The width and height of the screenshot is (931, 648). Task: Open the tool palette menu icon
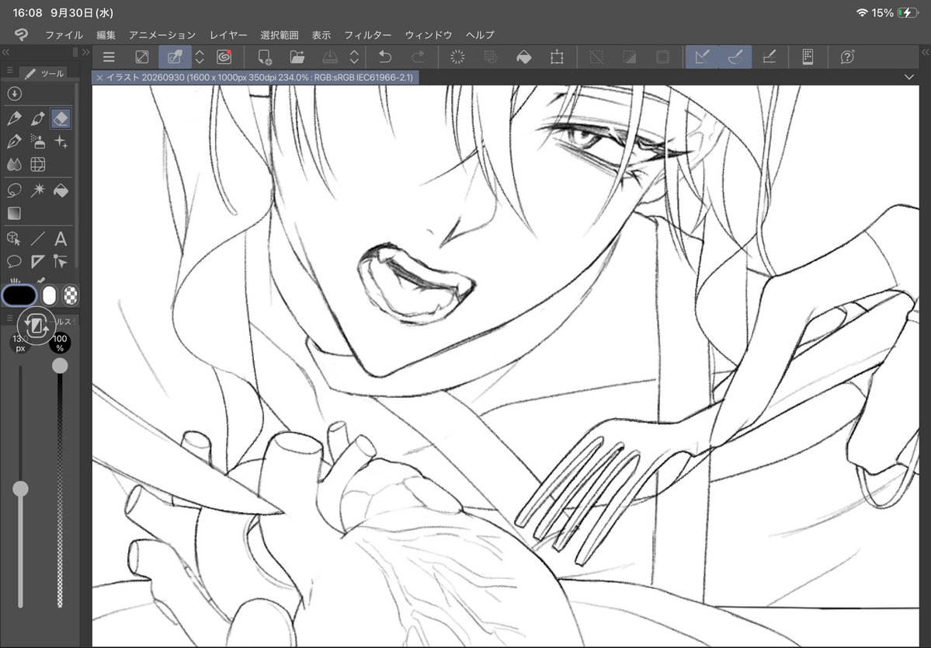pos(9,71)
